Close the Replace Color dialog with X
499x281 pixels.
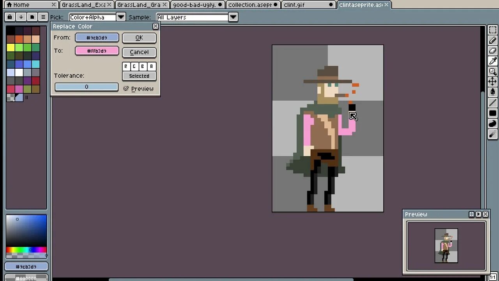point(156,26)
